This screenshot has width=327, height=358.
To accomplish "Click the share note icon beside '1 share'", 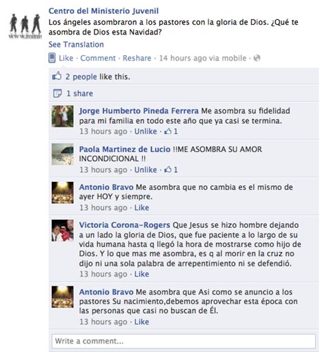I will [57, 94].
